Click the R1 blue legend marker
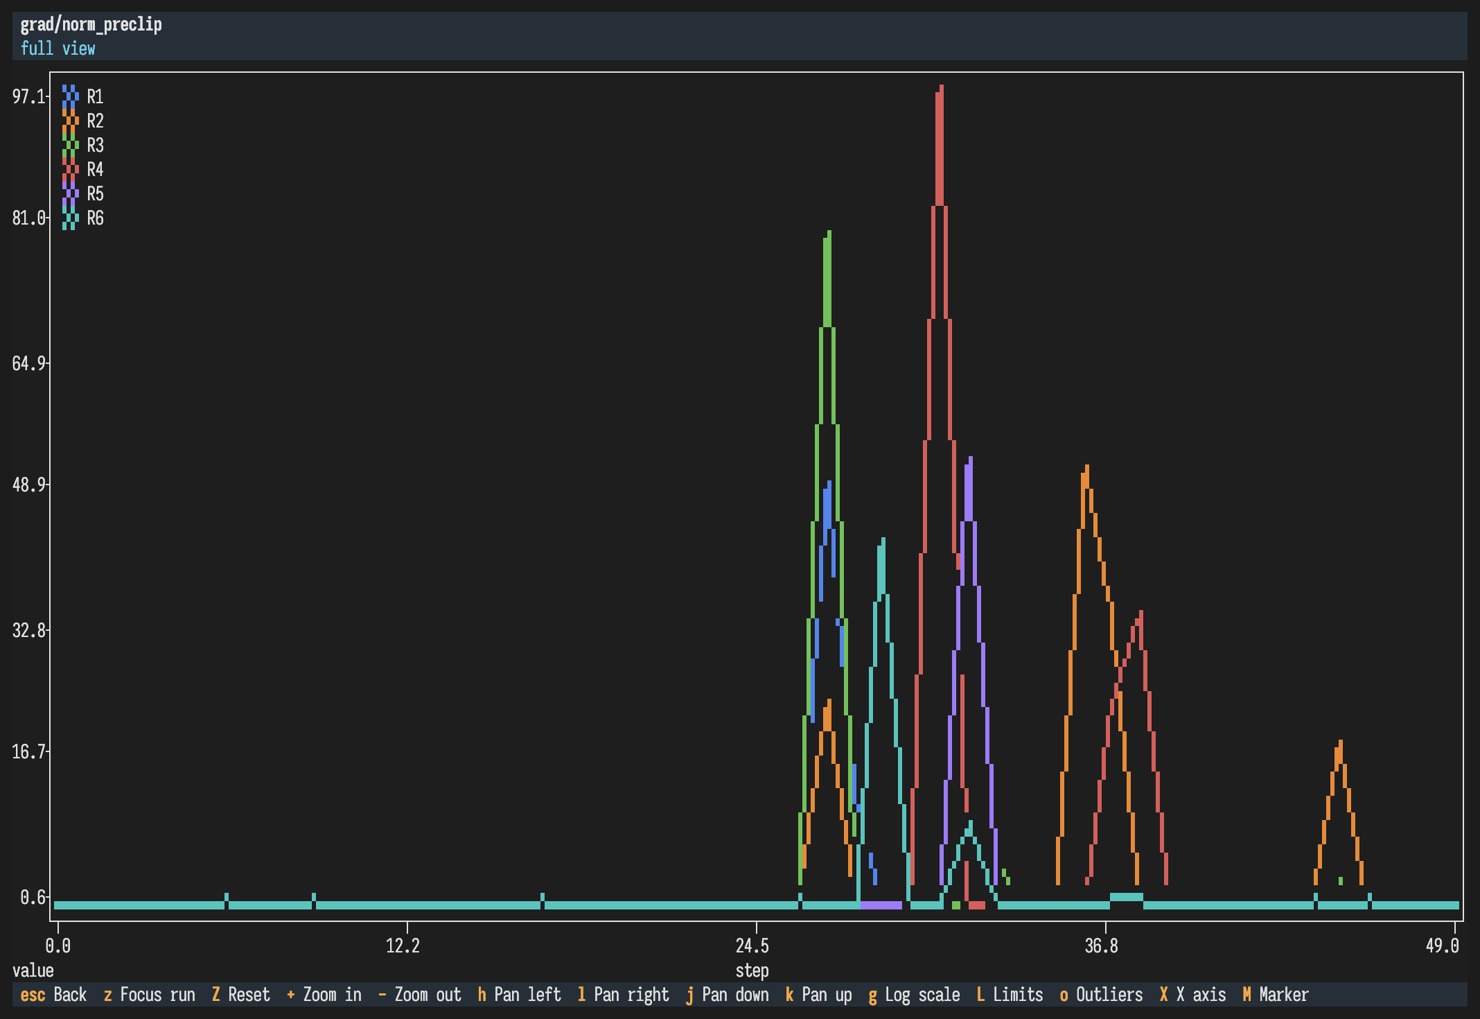The image size is (1480, 1019). point(71,96)
